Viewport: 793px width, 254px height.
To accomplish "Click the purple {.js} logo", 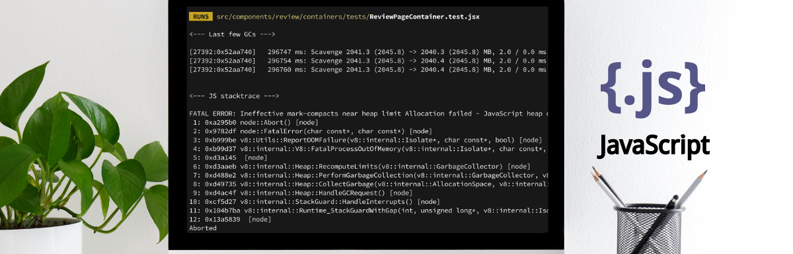I will coord(653,86).
